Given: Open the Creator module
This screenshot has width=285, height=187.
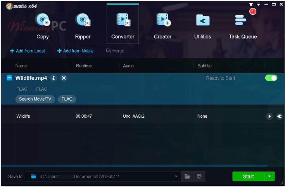Looking at the screenshot, I should click(x=163, y=26).
